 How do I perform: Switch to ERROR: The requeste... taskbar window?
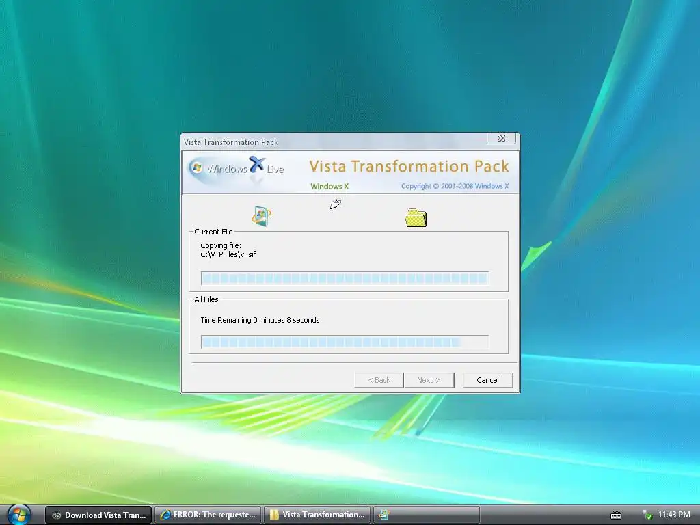pyautogui.click(x=208, y=515)
